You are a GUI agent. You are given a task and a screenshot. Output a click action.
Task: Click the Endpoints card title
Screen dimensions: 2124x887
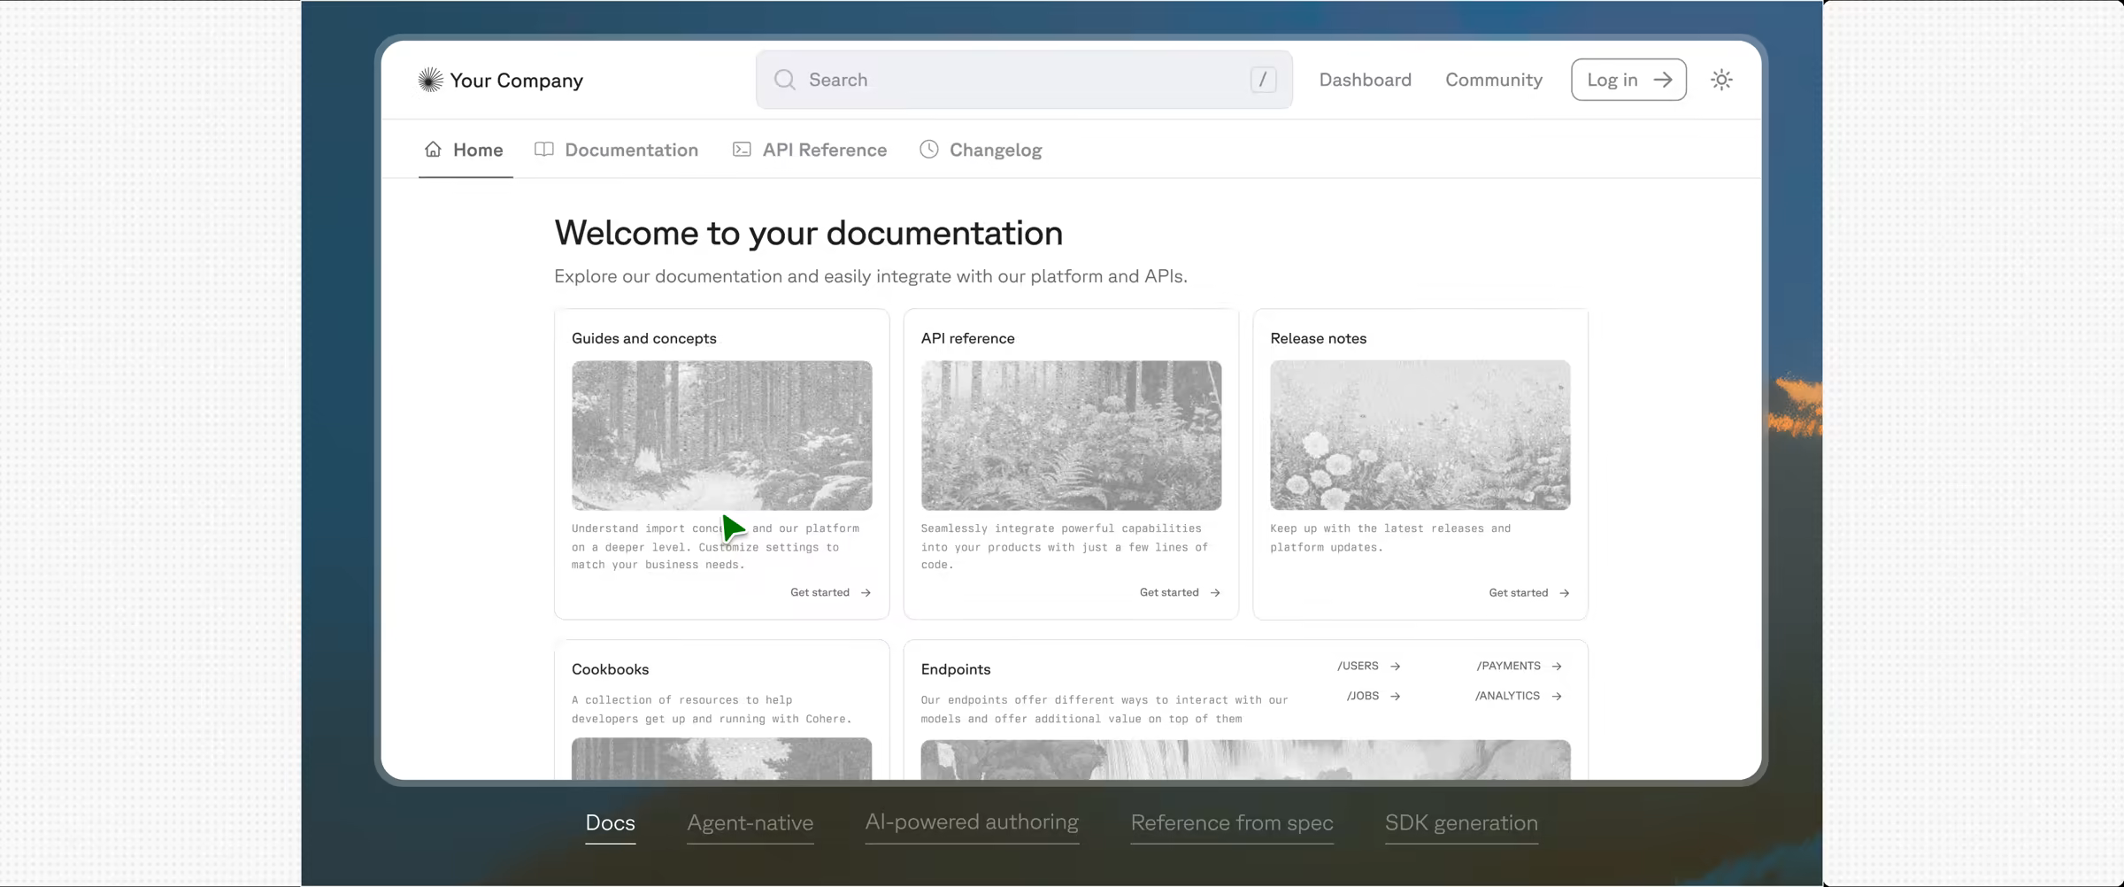955,669
